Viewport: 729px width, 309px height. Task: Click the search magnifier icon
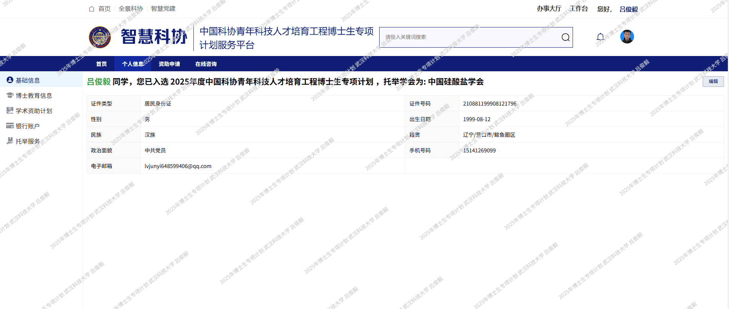click(565, 37)
